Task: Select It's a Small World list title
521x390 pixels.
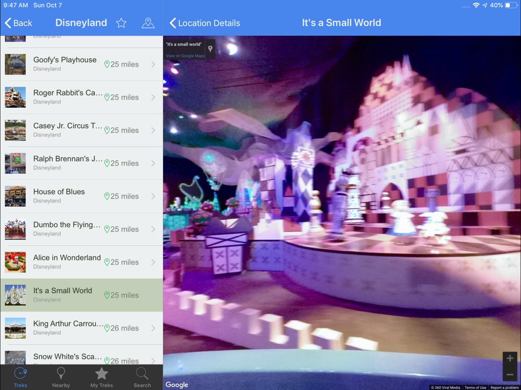Action: click(x=63, y=291)
